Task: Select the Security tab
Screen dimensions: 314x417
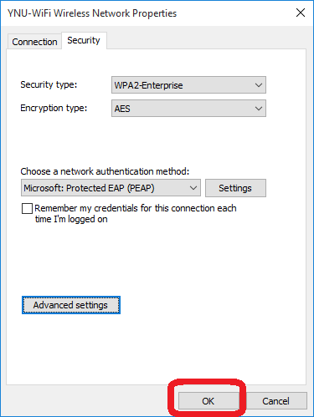Action: tap(84, 40)
